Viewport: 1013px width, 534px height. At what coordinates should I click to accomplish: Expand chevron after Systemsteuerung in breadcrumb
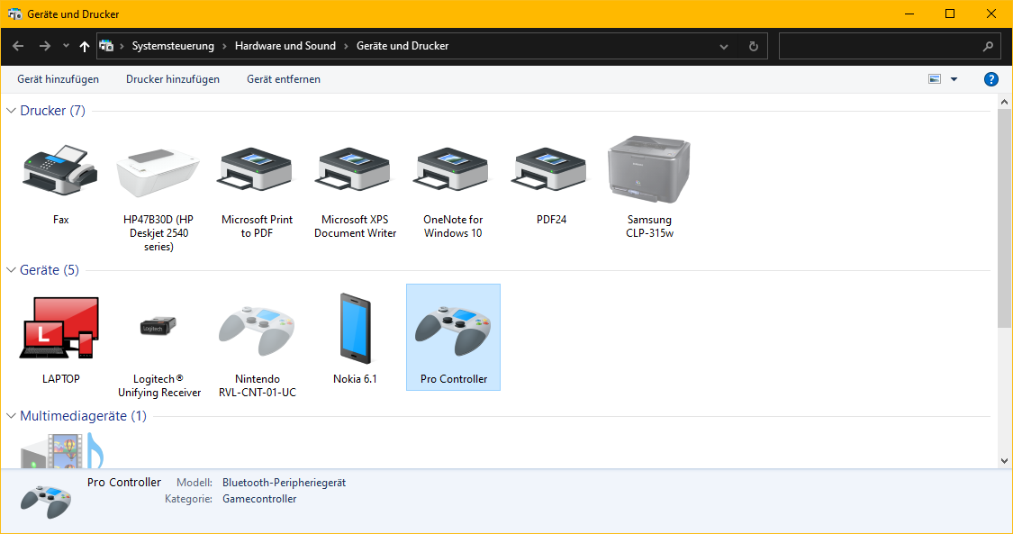[224, 46]
